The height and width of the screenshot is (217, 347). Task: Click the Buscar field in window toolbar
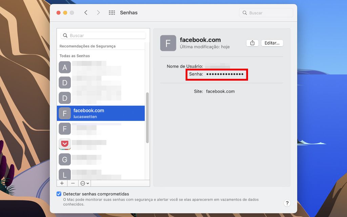[266, 13]
